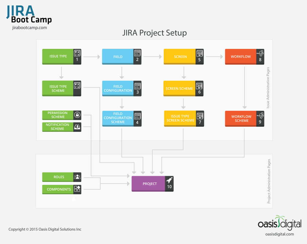This screenshot has width=307, height=244.
Task: Open the oasisdigital.com link
Action: pos(280,234)
